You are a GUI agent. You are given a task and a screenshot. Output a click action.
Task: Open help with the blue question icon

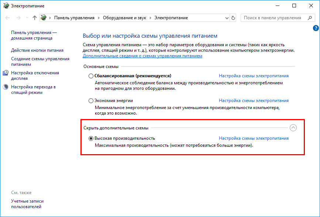point(316,28)
